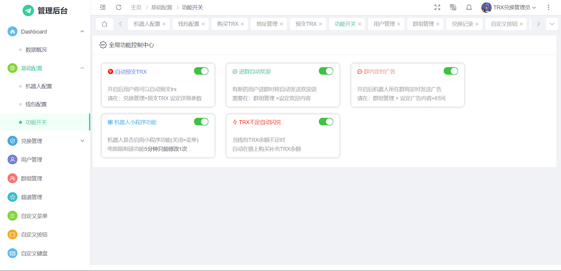Enter fullscreen mode via the expand icon
The width and height of the screenshot is (561, 271).
coord(437,7)
